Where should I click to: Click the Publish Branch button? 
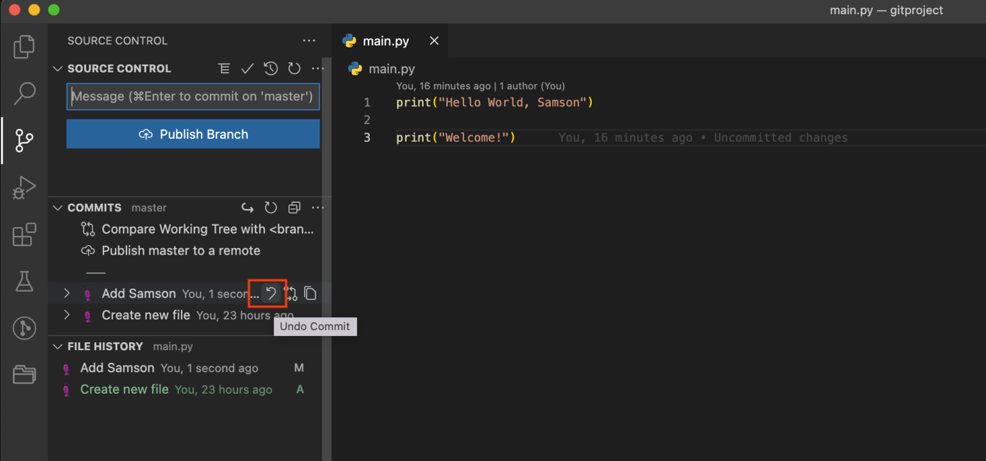click(193, 134)
